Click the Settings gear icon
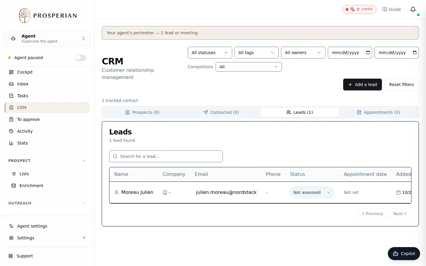This screenshot has height=266, width=426. click(11, 238)
